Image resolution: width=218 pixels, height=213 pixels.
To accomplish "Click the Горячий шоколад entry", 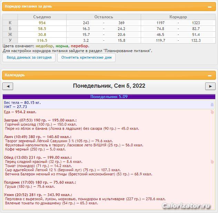I will tap(41, 124).
